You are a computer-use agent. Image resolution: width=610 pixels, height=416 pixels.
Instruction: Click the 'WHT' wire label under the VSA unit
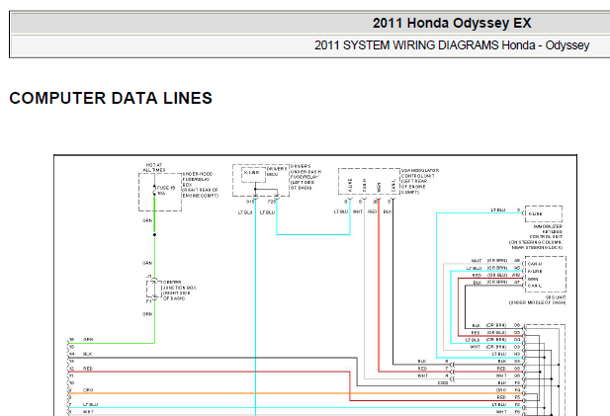(x=358, y=211)
